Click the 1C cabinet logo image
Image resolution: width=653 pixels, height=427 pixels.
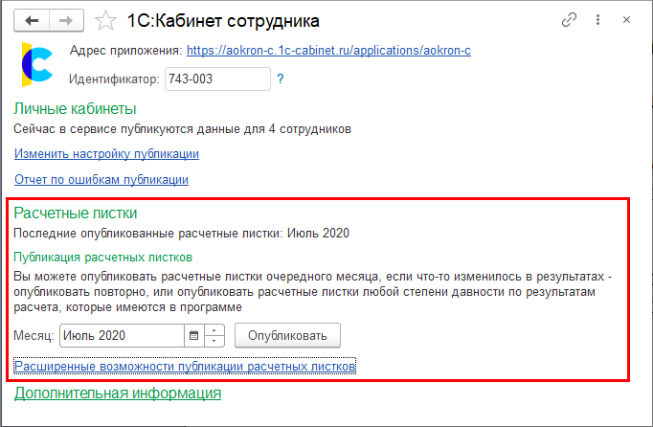click(36, 64)
